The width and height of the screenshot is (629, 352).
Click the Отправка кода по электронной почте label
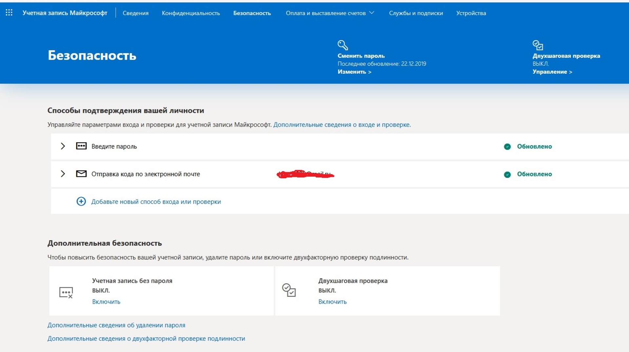click(x=146, y=174)
